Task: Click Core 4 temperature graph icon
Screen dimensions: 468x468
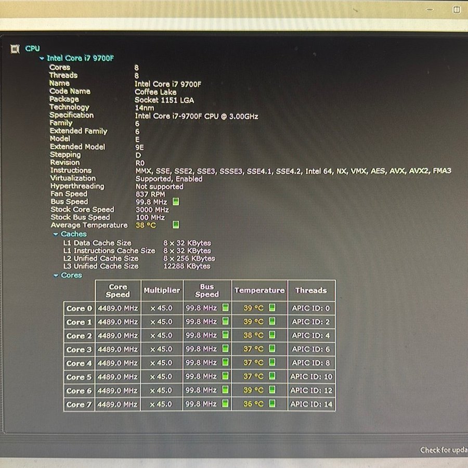Action: [x=271, y=362]
